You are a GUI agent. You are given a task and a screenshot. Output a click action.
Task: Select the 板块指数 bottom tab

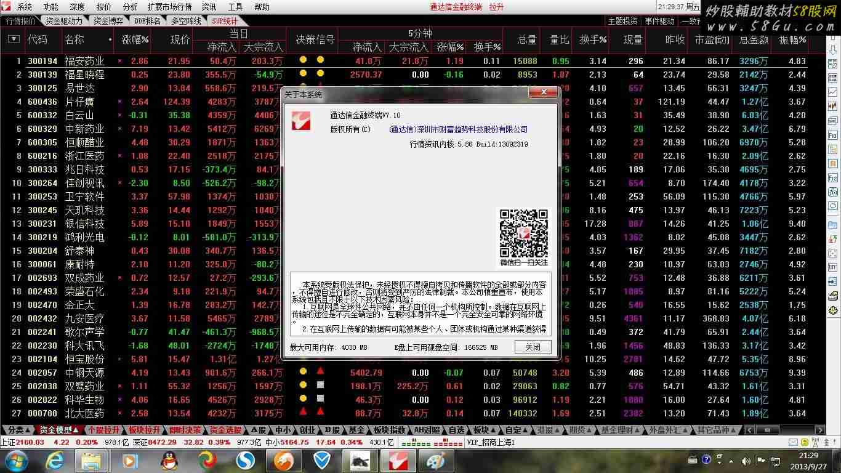tap(389, 430)
